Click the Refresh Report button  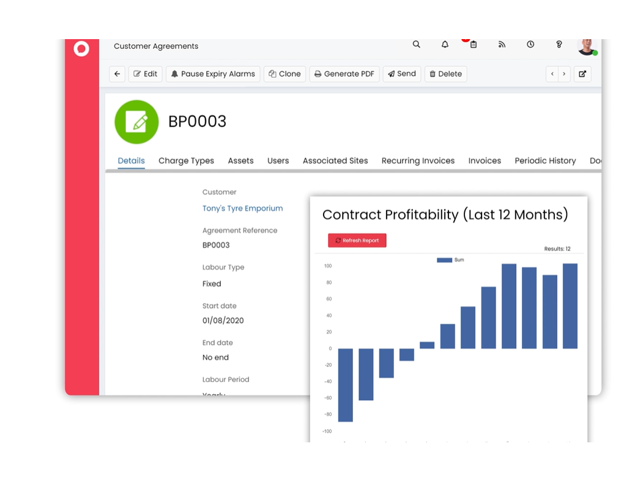click(x=357, y=241)
